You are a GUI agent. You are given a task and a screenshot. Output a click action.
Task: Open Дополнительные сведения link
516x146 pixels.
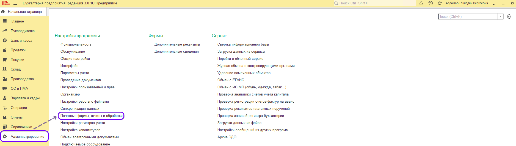pyautogui.click(x=176, y=51)
